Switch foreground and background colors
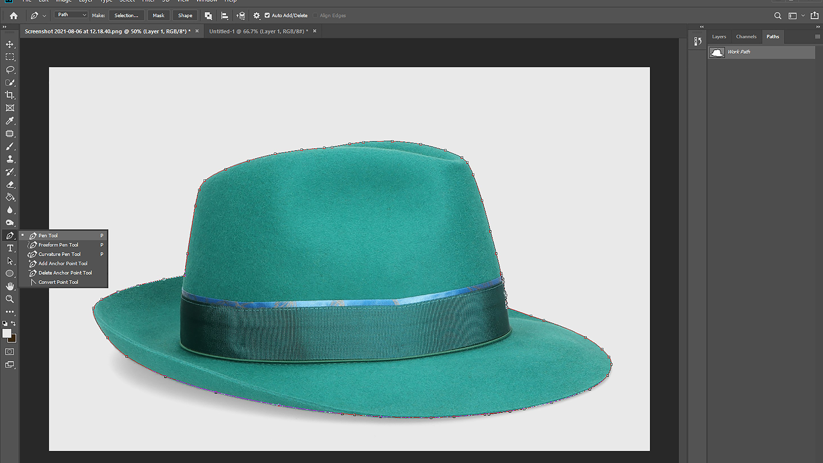This screenshot has height=463, width=823. pyautogui.click(x=14, y=324)
